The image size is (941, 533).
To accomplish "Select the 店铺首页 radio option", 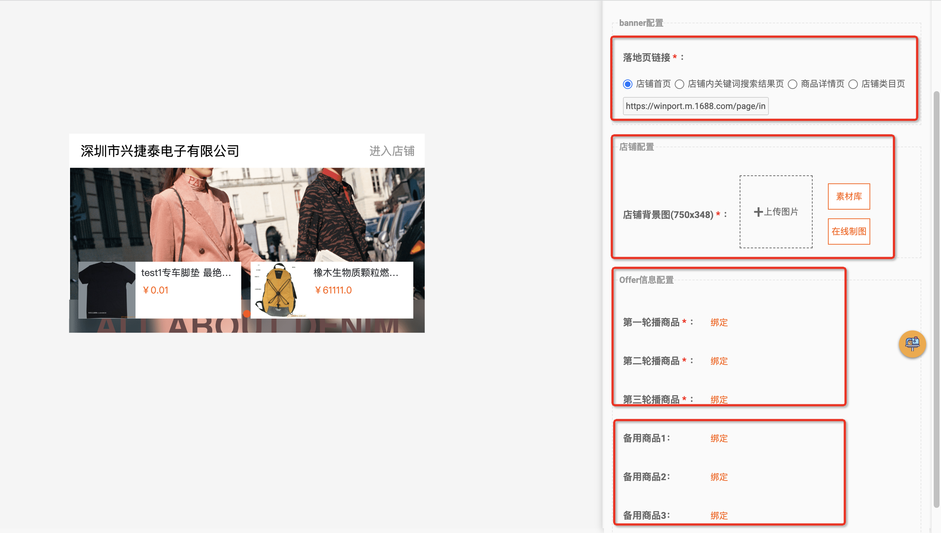I will pyautogui.click(x=628, y=84).
